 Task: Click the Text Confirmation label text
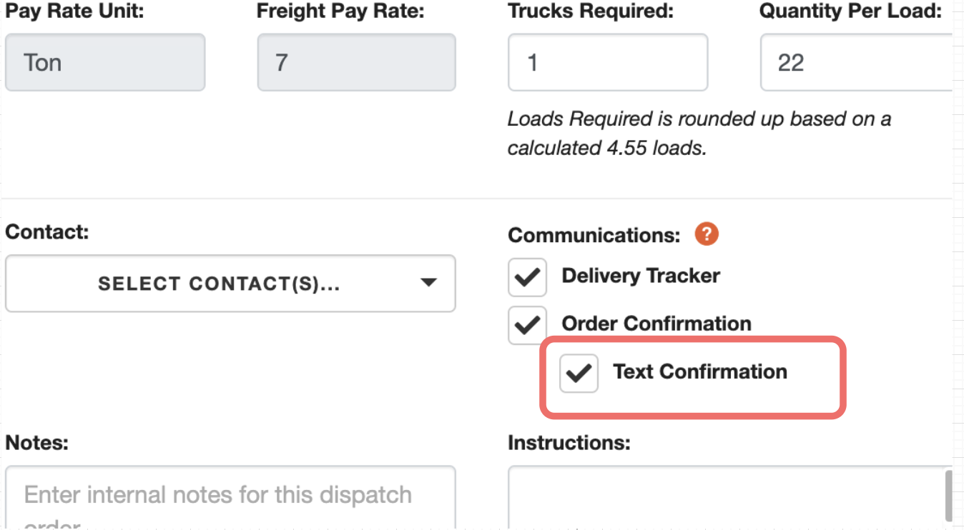(700, 371)
